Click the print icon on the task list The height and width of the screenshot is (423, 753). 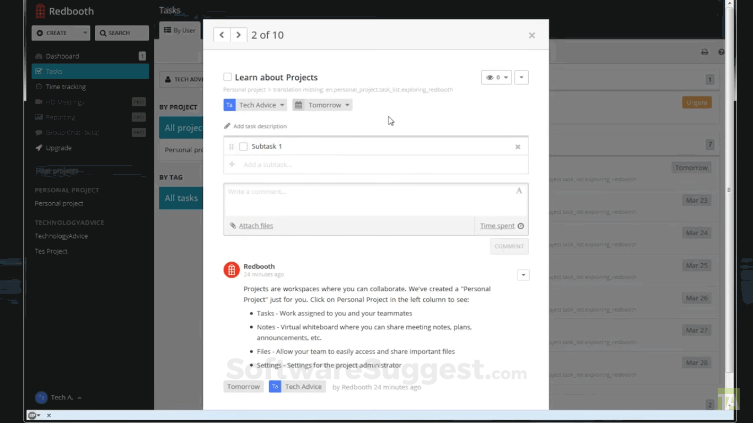point(704,51)
